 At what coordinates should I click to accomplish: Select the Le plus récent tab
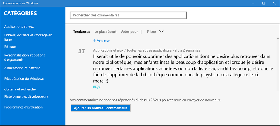[x=105, y=32]
